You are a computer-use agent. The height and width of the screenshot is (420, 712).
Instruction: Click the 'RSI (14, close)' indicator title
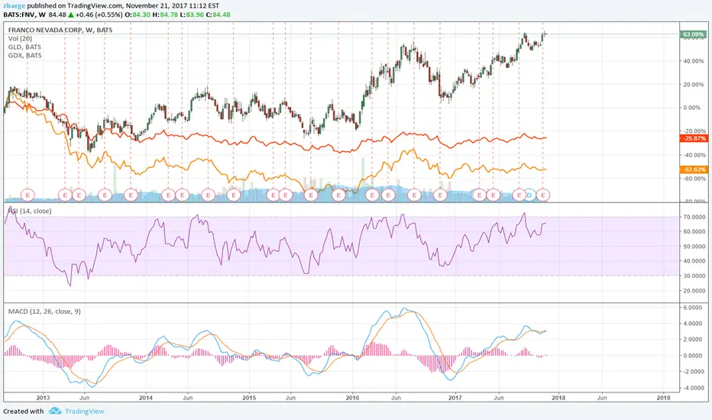pos(30,211)
